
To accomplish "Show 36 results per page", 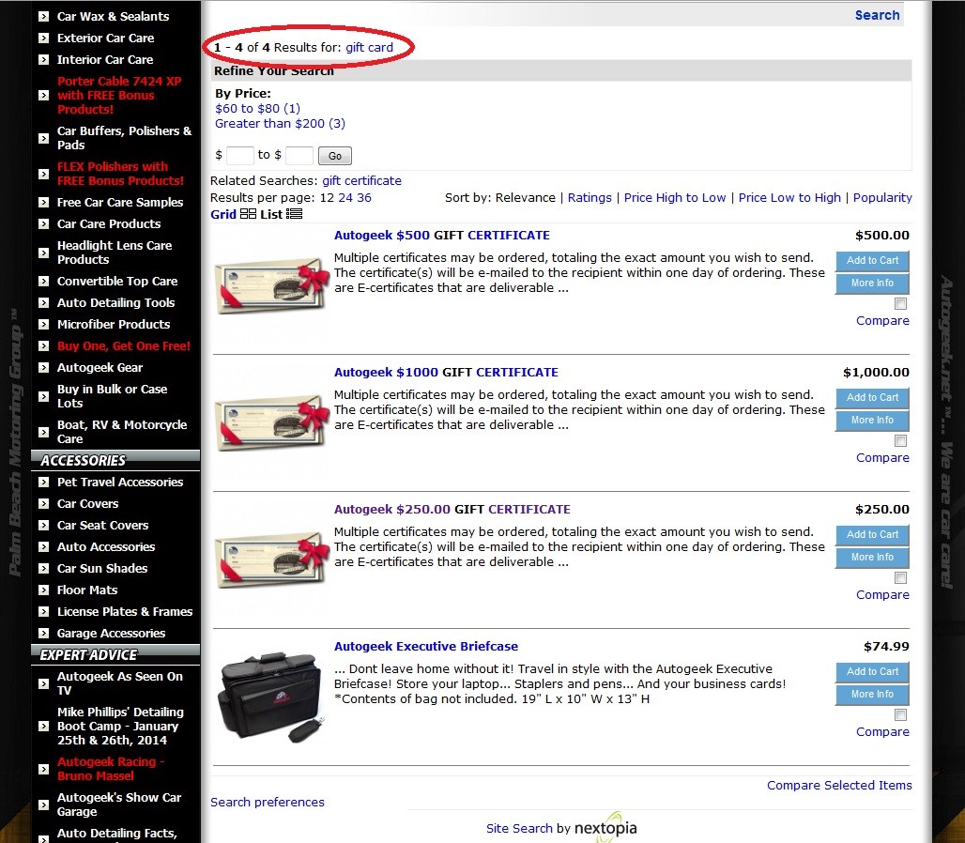I will pyautogui.click(x=363, y=198).
